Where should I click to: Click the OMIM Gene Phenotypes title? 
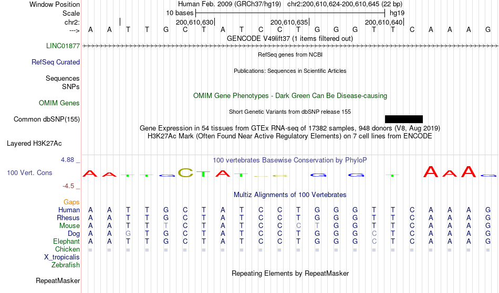point(290,96)
